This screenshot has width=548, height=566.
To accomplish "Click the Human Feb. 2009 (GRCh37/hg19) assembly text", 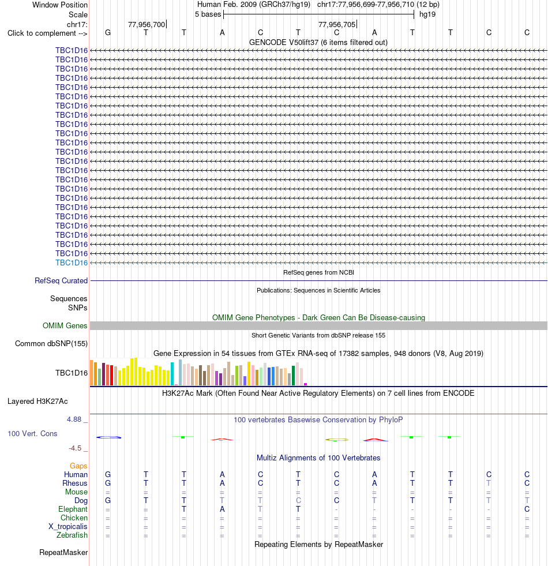I will [254, 5].
